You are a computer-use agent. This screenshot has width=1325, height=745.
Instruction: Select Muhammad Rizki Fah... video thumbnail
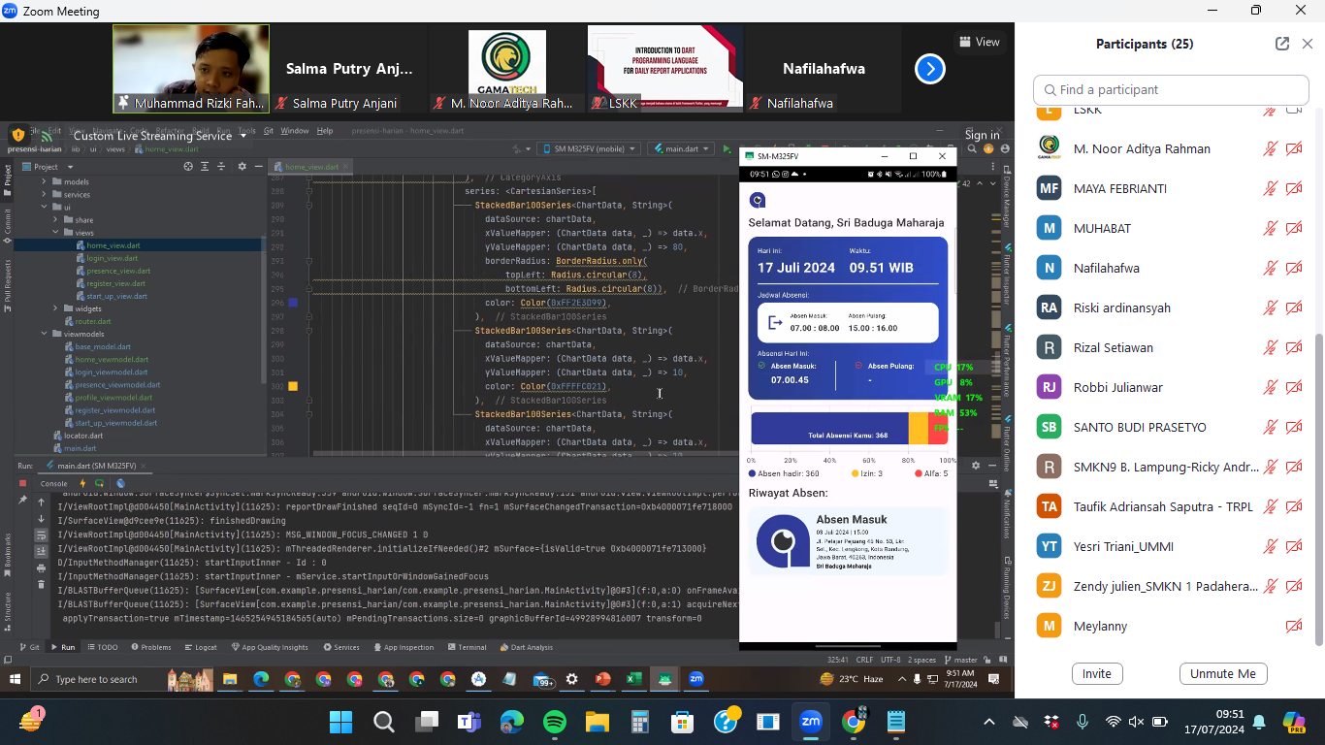coord(191,69)
